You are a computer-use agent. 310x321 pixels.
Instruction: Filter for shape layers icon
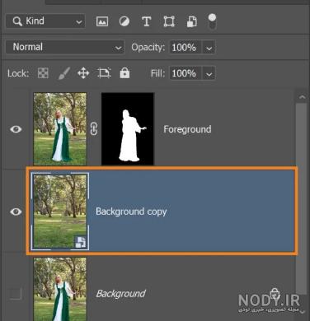(169, 21)
